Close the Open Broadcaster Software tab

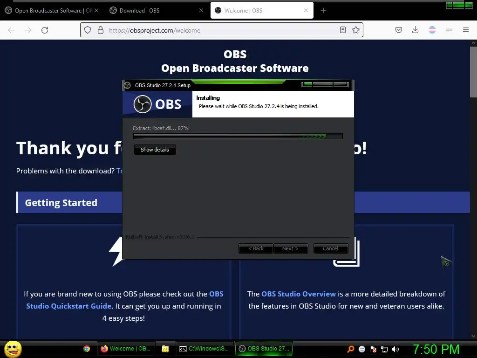96,10
